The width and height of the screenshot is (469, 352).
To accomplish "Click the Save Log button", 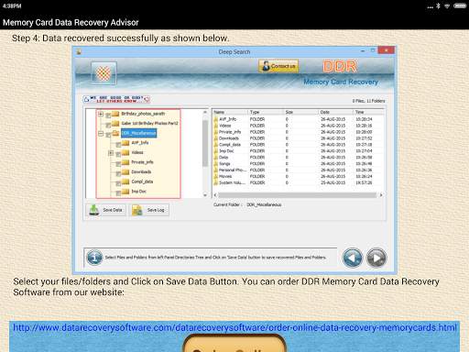I will (x=149, y=210).
